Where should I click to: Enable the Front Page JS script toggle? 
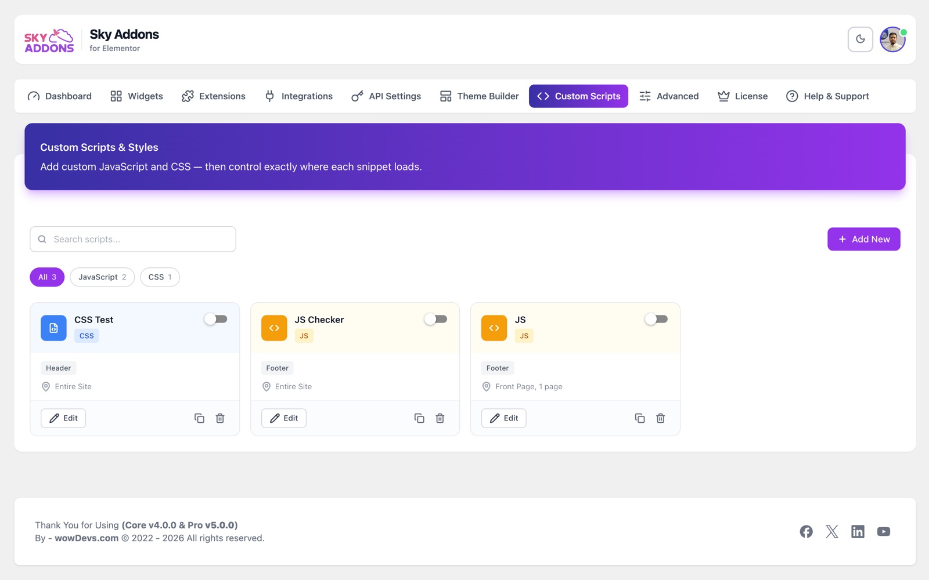point(656,319)
